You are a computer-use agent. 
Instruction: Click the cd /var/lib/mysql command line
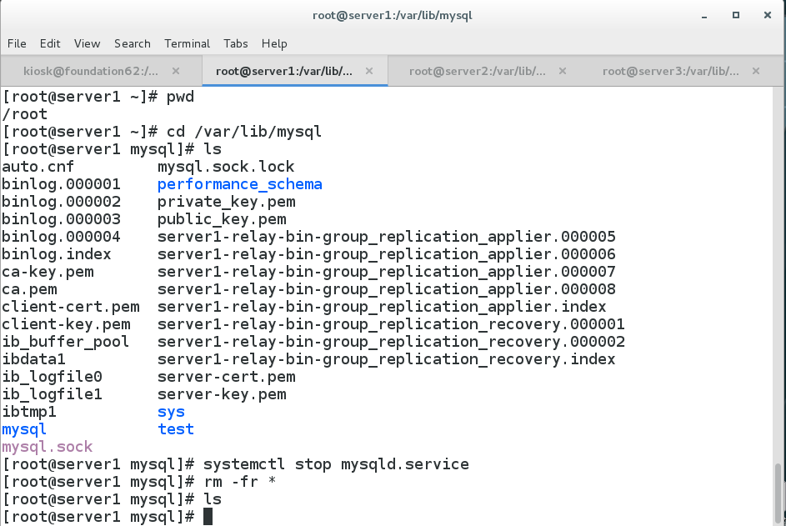(x=243, y=132)
